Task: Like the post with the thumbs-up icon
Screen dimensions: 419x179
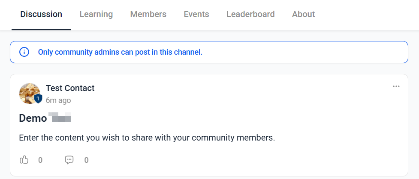Action: tap(24, 160)
